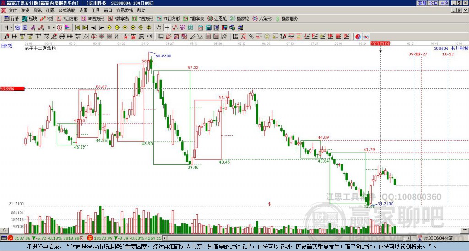
Task: Click the circled horizontal lines icon
Action: [x=62, y=37]
